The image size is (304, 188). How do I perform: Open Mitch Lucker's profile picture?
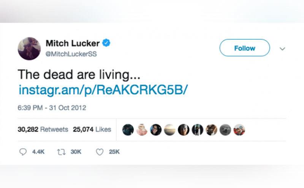(29, 49)
